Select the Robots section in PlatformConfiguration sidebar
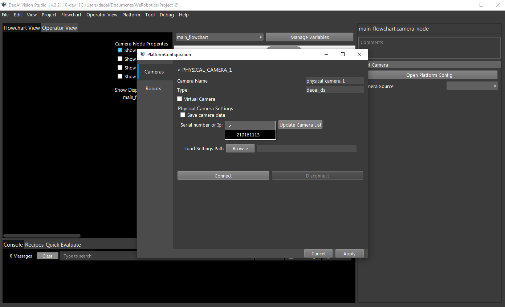The image size is (505, 307). coord(155,88)
